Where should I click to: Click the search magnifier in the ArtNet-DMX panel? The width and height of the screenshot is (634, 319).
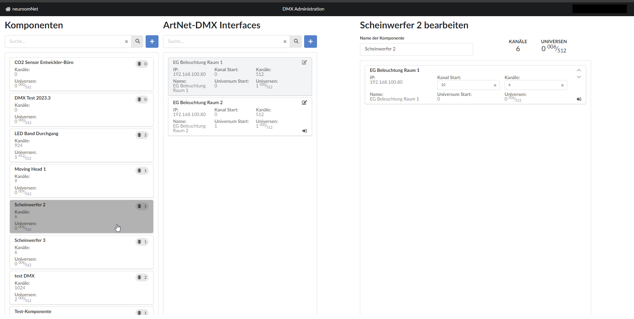[296, 41]
